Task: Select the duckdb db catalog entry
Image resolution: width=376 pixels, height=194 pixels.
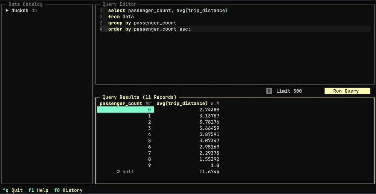Action: [x=24, y=11]
